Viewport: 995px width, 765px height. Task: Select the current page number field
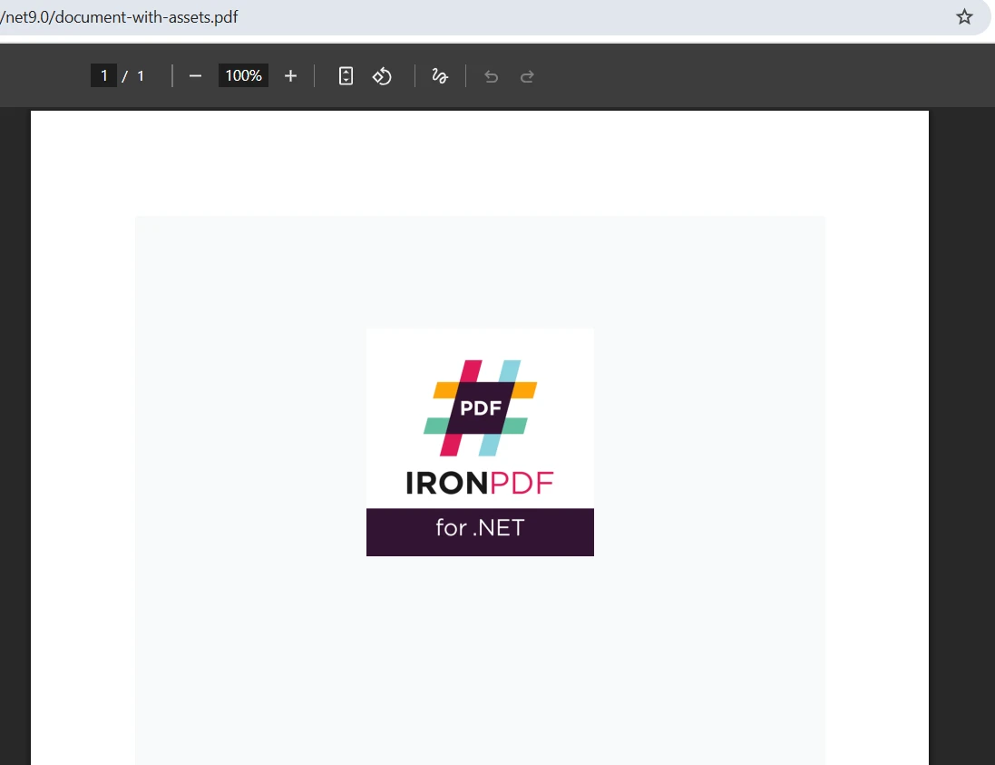click(103, 75)
